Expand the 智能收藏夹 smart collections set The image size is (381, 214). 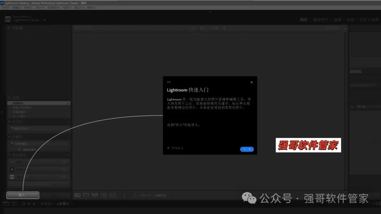[14, 149]
